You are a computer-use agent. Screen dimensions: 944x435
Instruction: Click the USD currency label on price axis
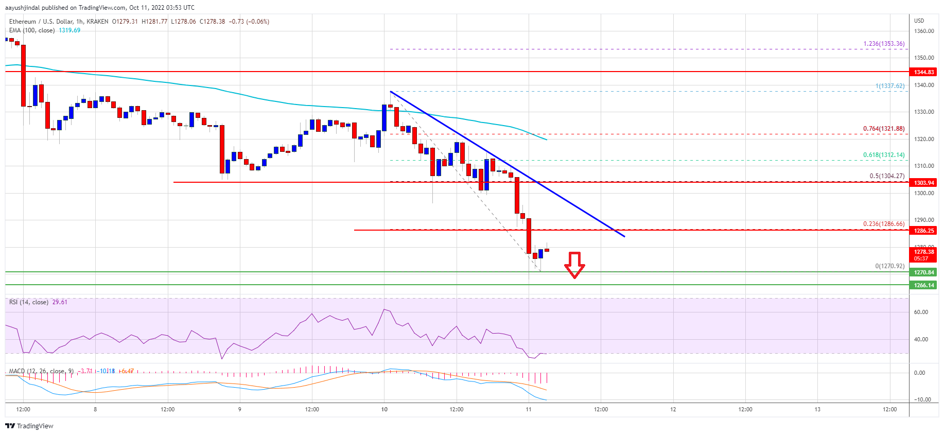tap(919, 21)
